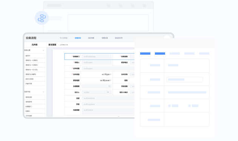The image size is (238, 141).
Task: Select the first blue tab in right card
Action: 145,54
